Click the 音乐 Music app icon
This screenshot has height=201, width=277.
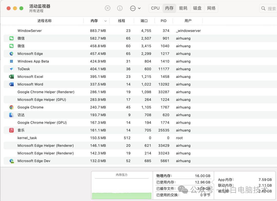(x=12, y=130)
